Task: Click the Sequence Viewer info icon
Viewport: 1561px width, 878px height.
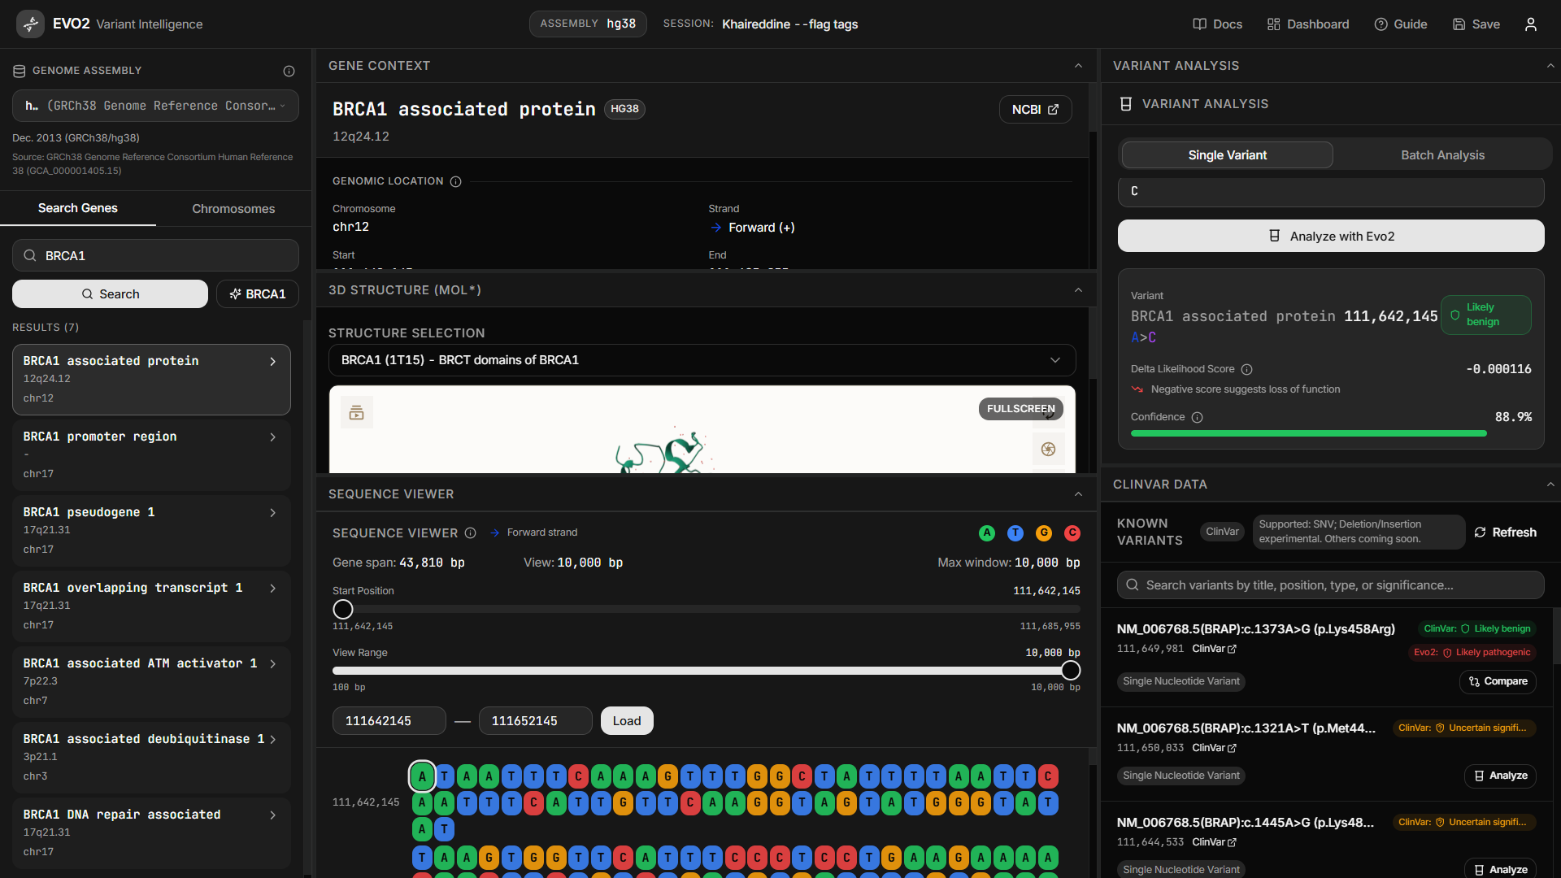Action: (x=470, y=533)
